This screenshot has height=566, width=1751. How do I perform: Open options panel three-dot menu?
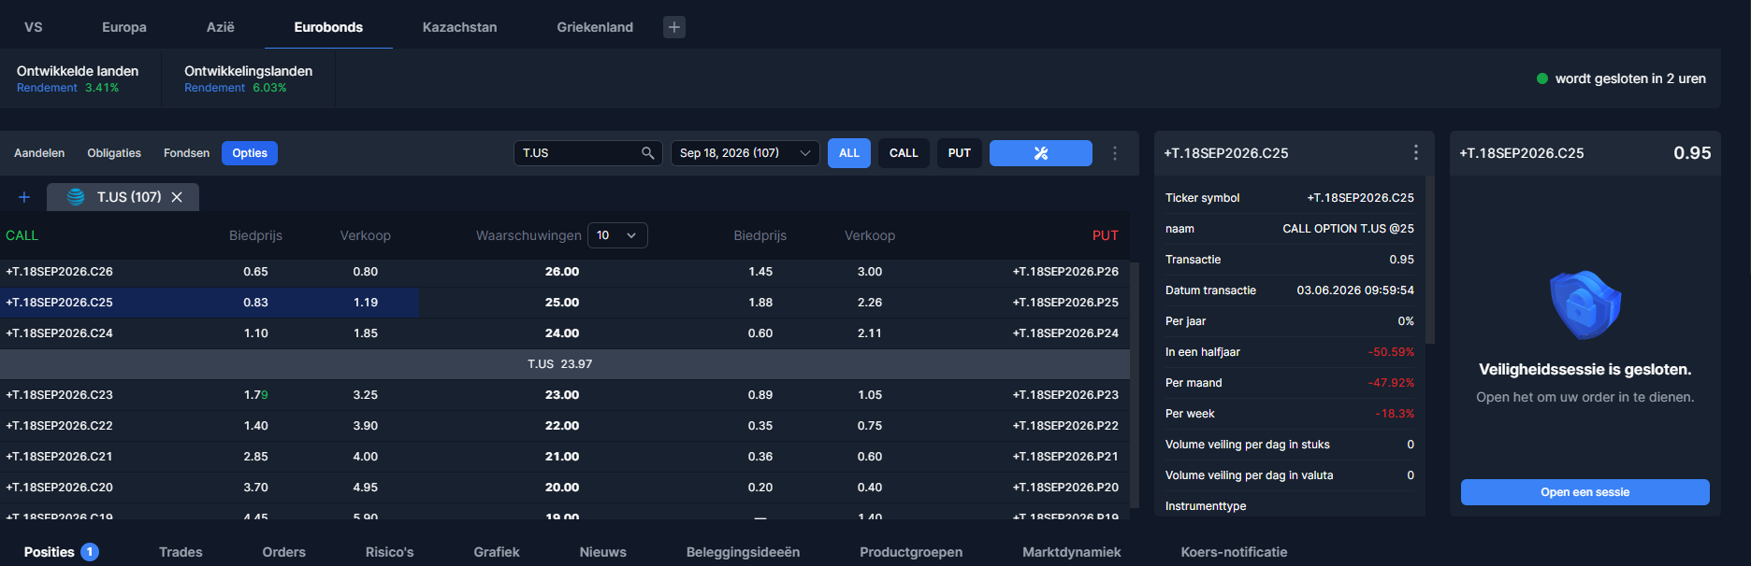1114,153
